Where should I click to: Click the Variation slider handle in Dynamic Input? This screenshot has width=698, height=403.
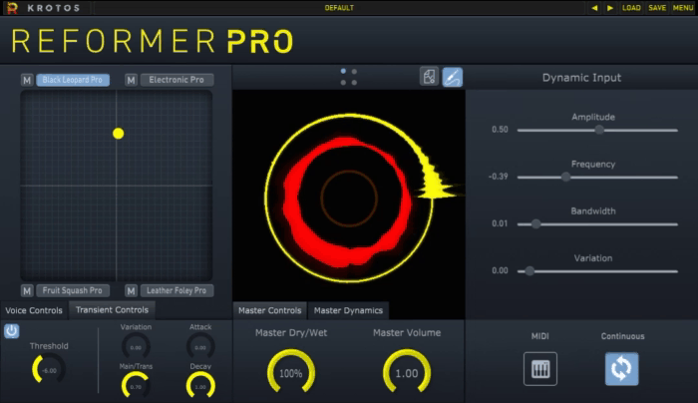click(529, 271)
